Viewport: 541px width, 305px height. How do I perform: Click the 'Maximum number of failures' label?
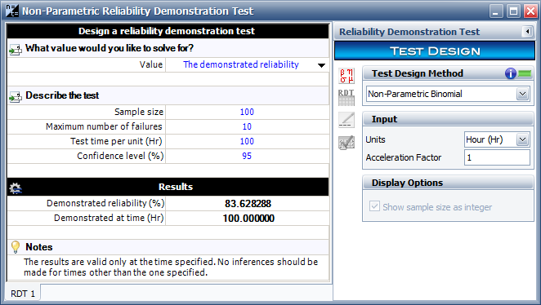(x=104, y=126)
